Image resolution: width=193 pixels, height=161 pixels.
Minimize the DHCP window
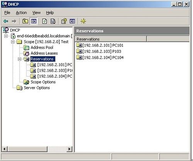point(174,4)
